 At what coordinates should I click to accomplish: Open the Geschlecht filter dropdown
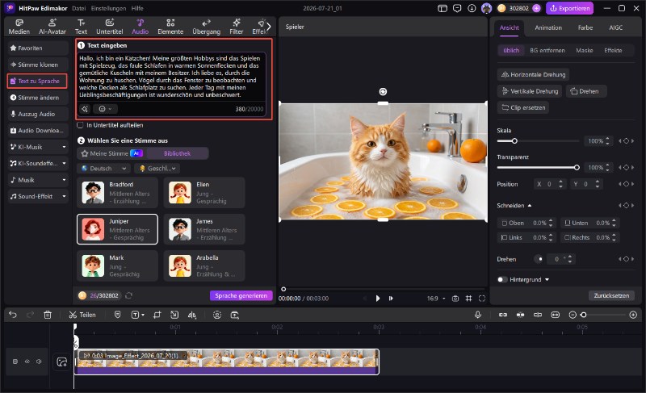click(157, 169)
